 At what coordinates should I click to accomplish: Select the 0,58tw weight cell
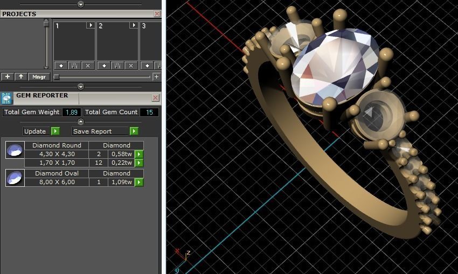(122, 154)
